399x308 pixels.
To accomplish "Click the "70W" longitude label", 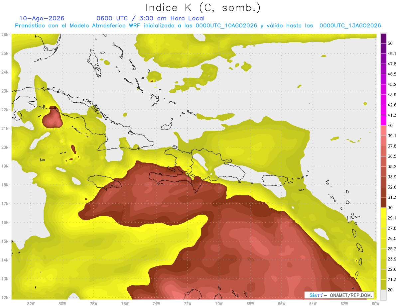I will coord(219,304).
